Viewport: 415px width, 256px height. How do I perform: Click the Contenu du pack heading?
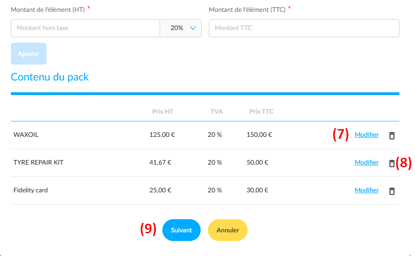tap(50, 77)
